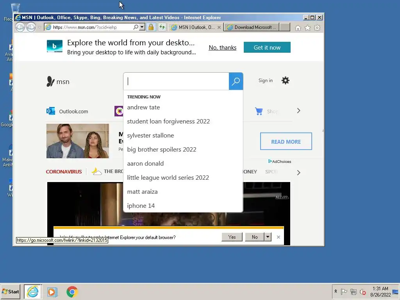Viewport: 400px width, 300px height.
Task: Expand news categories with right chevron
Action: point(298,173)
